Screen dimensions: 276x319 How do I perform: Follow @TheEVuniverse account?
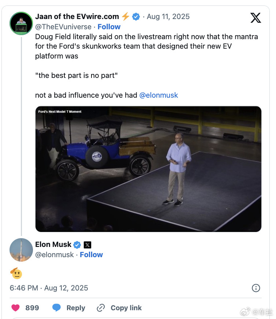(109, 27)
